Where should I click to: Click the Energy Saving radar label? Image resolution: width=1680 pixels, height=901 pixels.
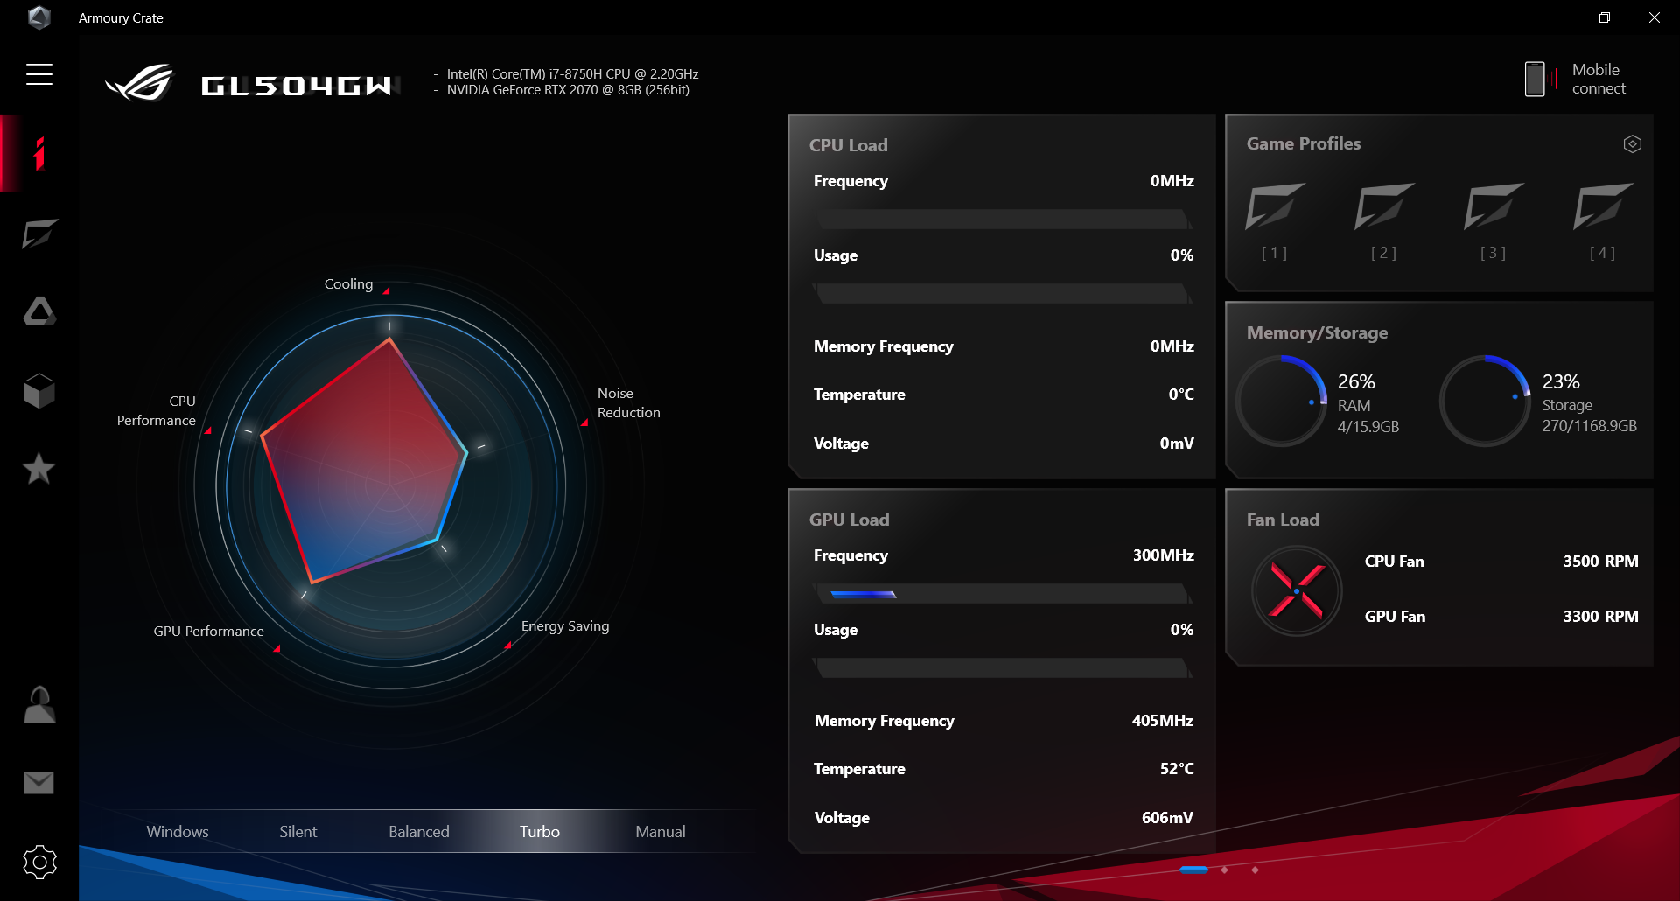pyautogui.click(x=565, y=626)
